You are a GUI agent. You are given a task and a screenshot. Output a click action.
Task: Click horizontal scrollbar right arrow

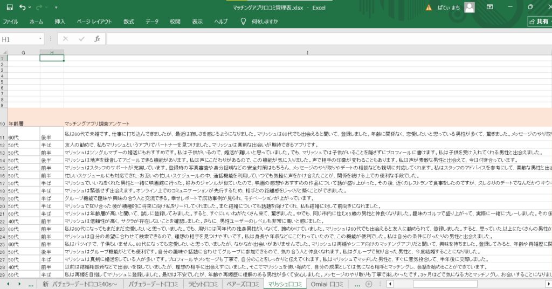[548, 284]
